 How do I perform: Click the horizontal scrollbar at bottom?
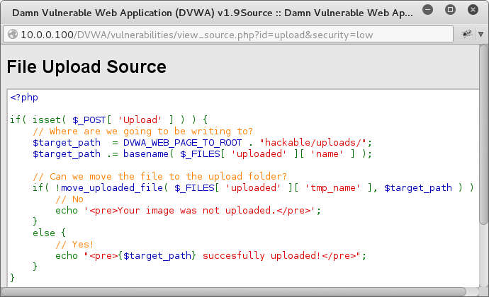coord(234,292)
